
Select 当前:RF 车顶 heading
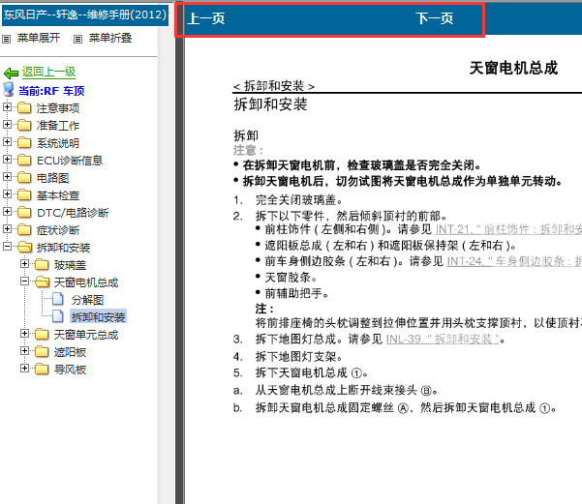click(51, 91)
